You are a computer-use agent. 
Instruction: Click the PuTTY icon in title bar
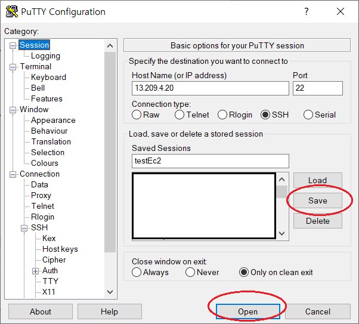12,11
